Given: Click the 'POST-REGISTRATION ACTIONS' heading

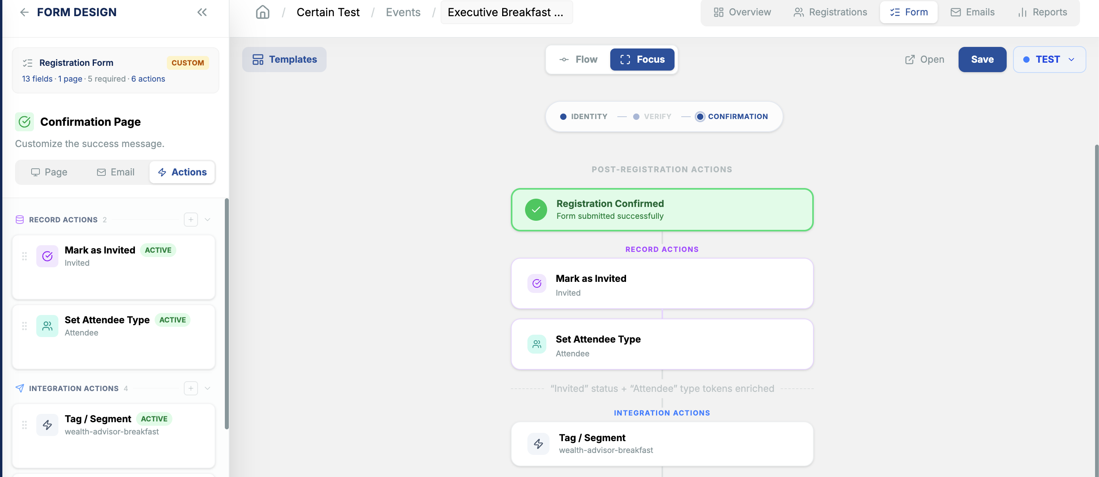Looking at the screenshot, I should point(662,170).
